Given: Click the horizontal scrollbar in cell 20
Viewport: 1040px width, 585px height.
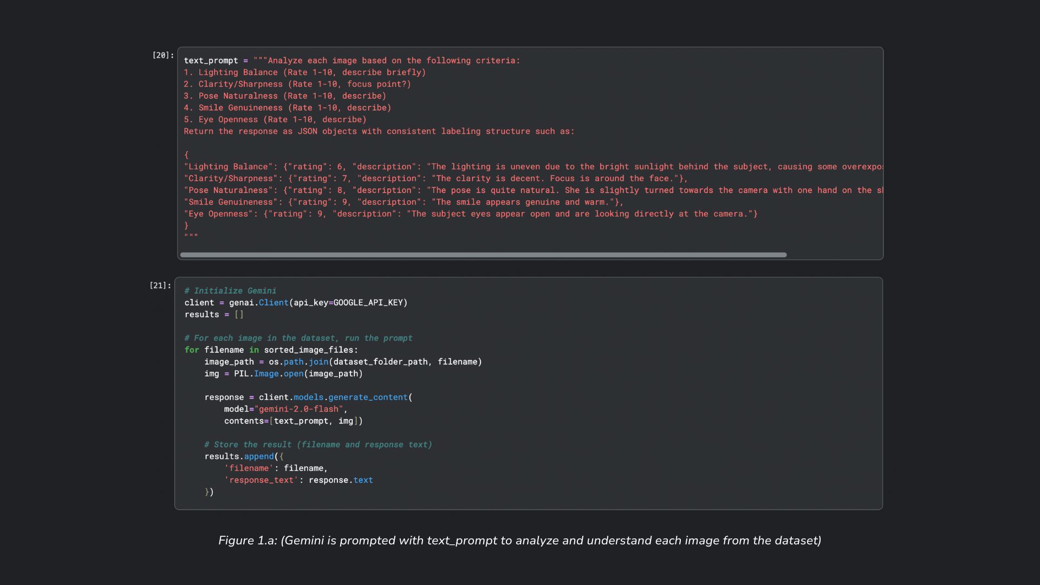Looking at the screenshot, I should click(483, 255).
